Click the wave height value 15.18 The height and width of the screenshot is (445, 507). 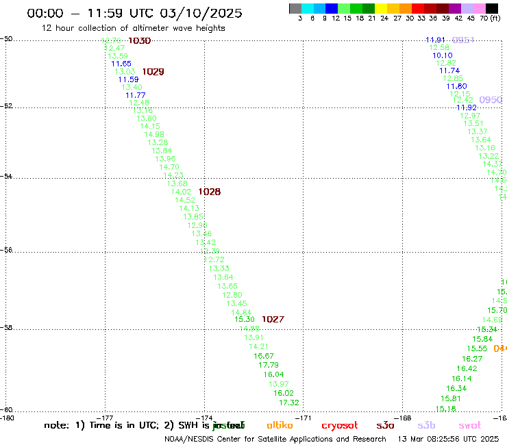(446, 409)
